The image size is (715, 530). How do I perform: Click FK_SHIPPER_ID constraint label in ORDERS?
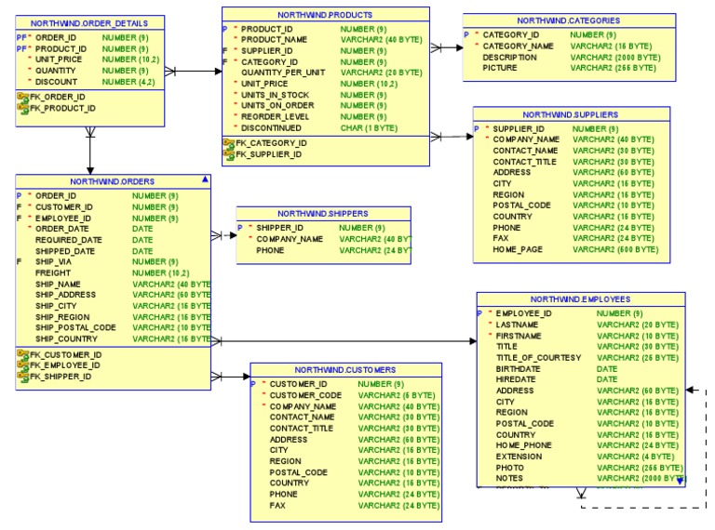click(x=61, y=377)
